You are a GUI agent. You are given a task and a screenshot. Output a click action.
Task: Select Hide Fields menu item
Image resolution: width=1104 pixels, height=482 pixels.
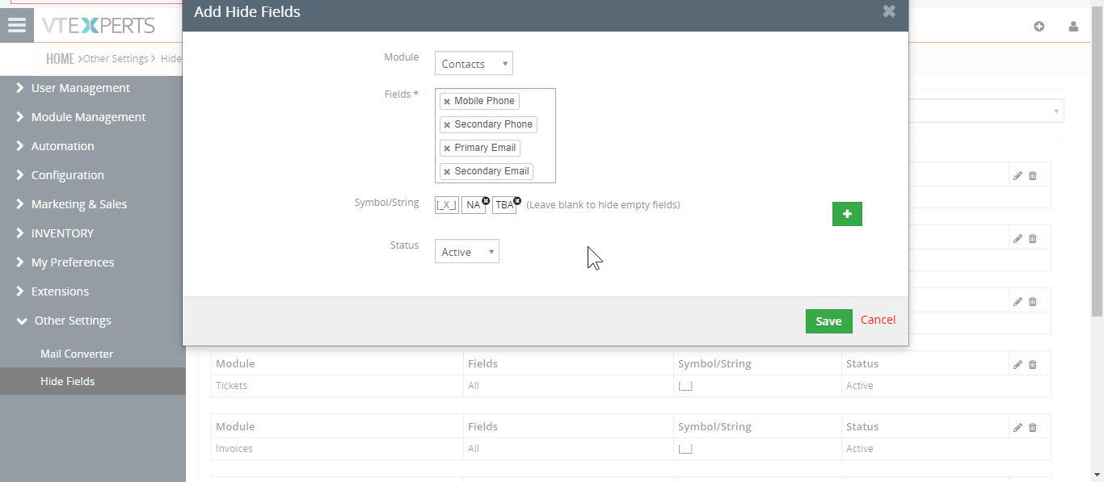[93, 381]
